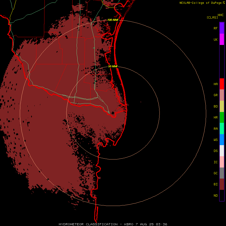The height and width of the screenshot is (226, 226).
Task: Click the GR legend label
Action: (x=215, y=95)
